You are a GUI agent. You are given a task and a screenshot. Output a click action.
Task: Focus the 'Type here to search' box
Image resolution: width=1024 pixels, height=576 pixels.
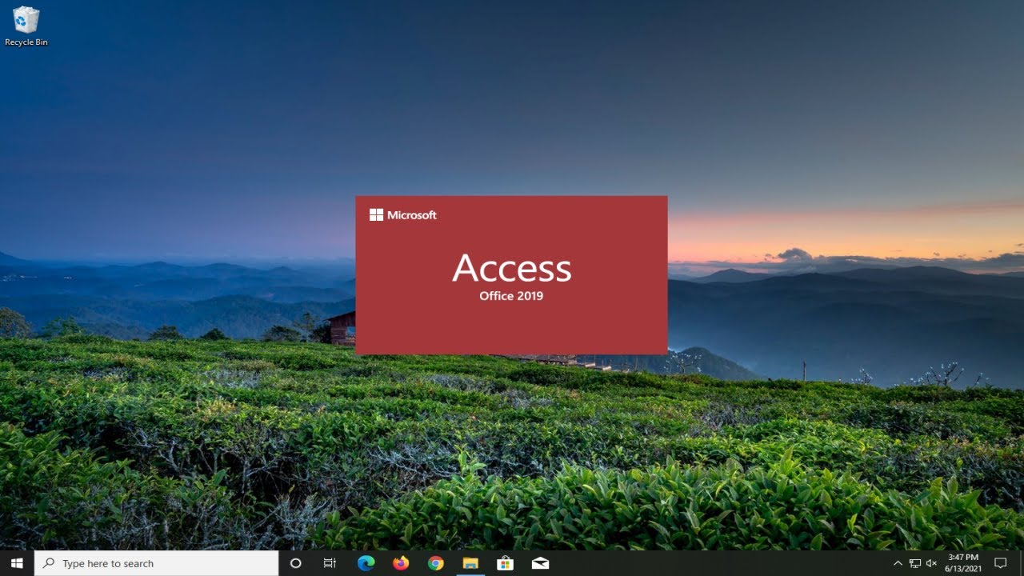(x=157, y=563)
